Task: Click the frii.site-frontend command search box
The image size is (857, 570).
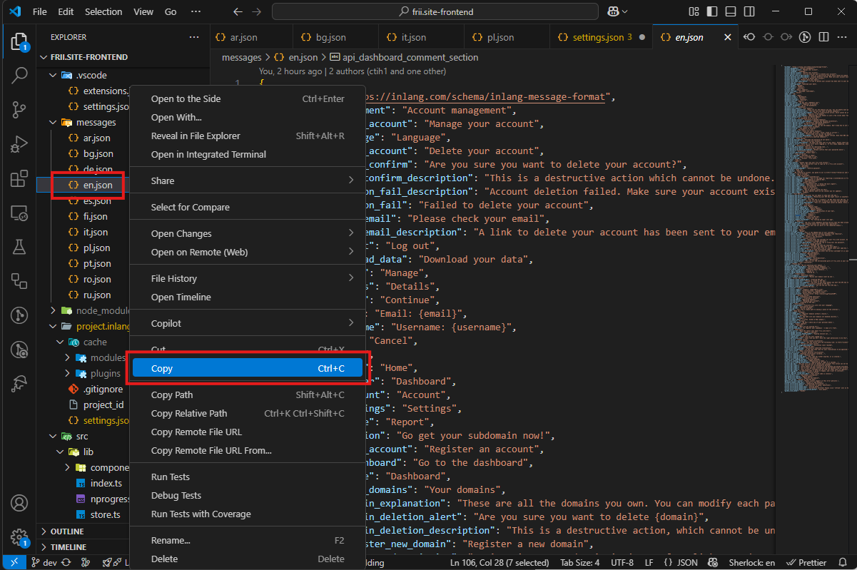Action: 435,11
